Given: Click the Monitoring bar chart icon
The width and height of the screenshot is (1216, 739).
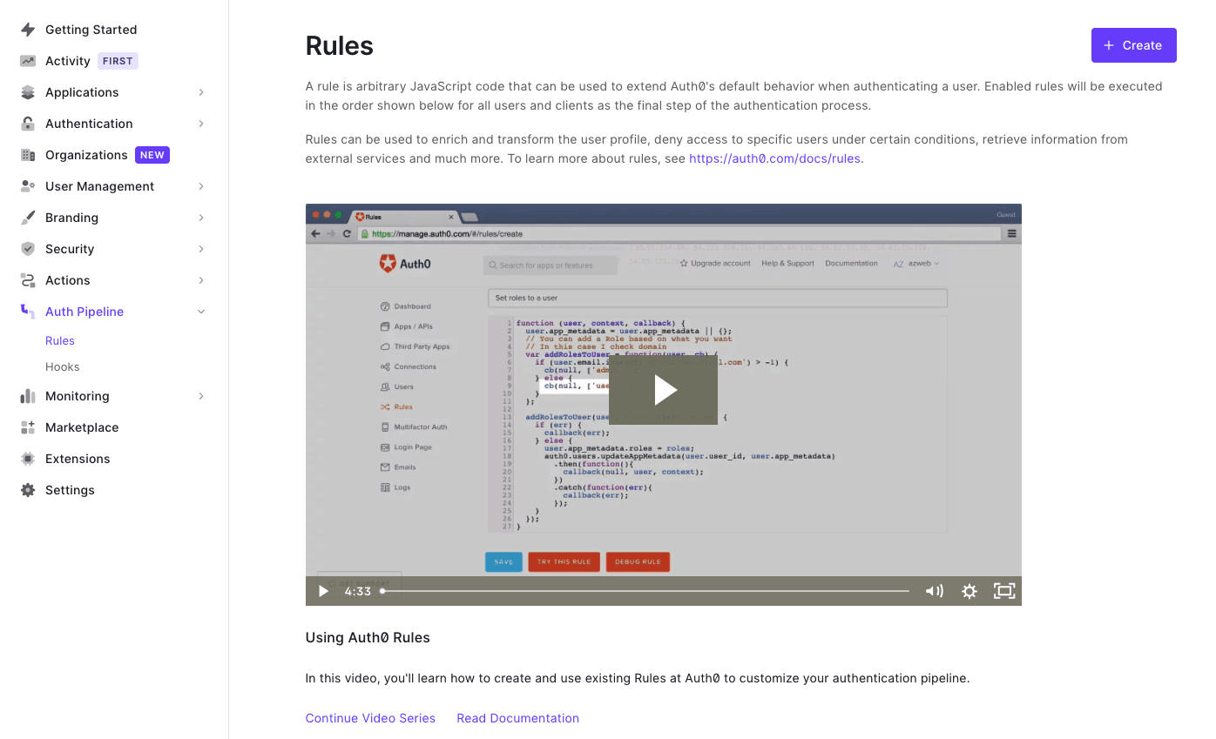Looking at the screenshot, I should 28,396.
